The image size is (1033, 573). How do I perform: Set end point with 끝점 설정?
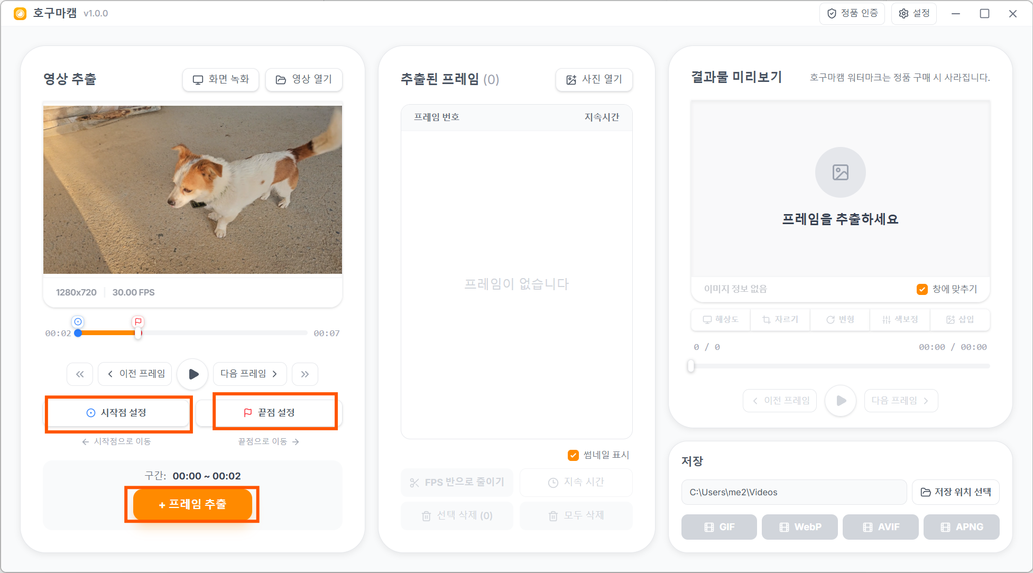(x=270, y=413)
